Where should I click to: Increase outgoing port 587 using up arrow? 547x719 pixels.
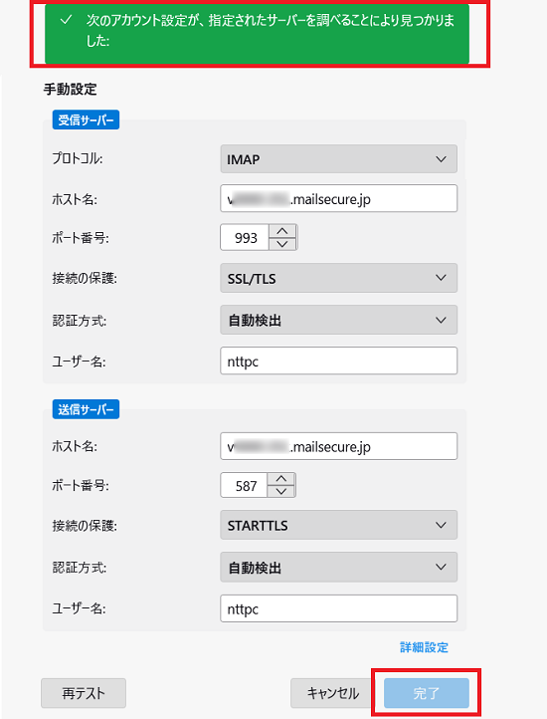click(281, 479)
